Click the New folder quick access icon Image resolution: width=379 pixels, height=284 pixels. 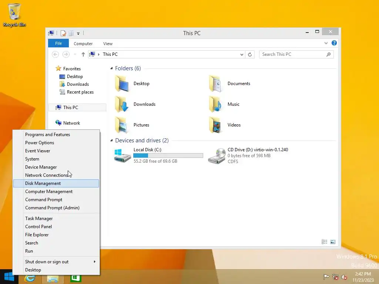(71, 33)
